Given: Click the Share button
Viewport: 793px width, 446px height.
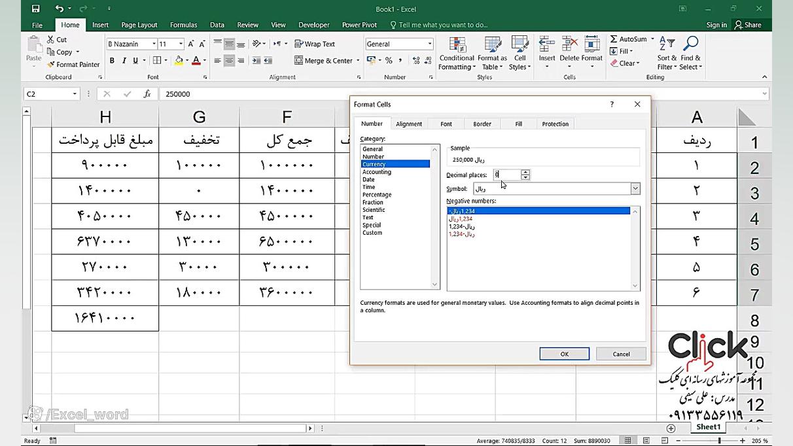Looking at the screenshot, I should click(x=748, y=25).
